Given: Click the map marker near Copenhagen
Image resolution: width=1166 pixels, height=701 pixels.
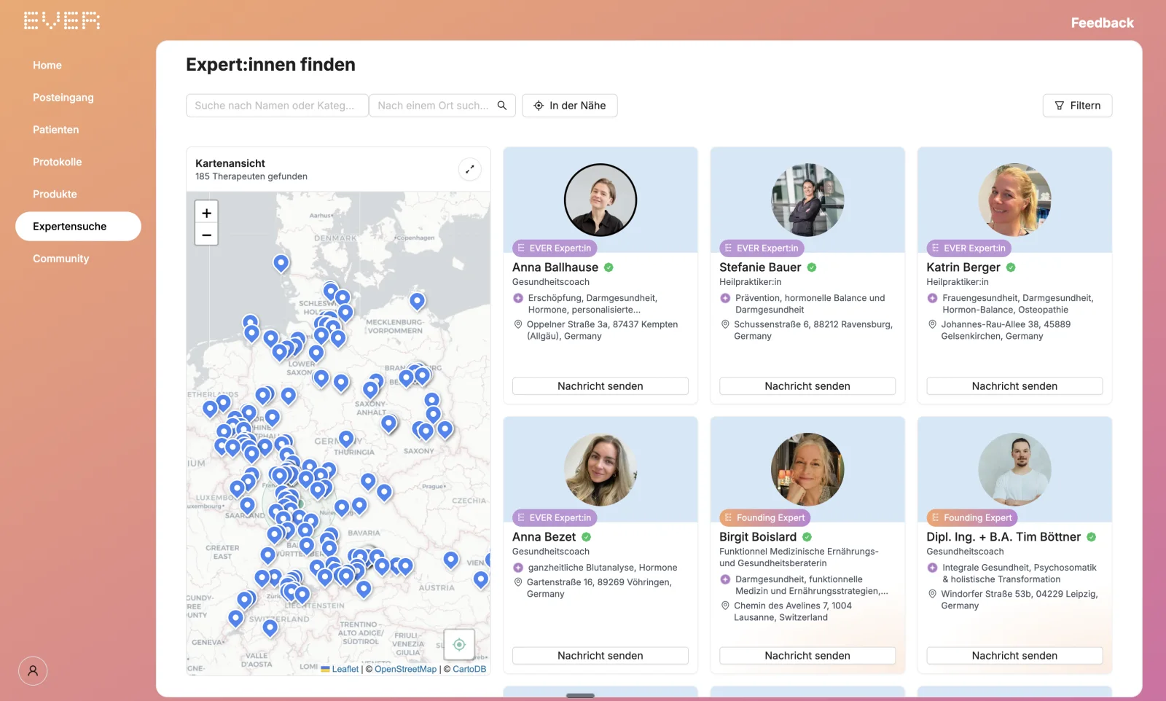Looking at the screenshot, I should pyautogui.click(x=417, y=300).
